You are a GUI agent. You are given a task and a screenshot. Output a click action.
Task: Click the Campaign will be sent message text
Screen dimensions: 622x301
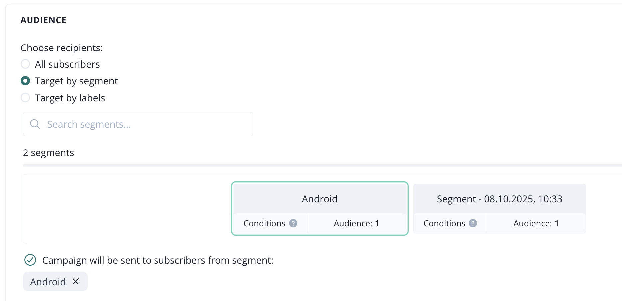pos(157,260)
